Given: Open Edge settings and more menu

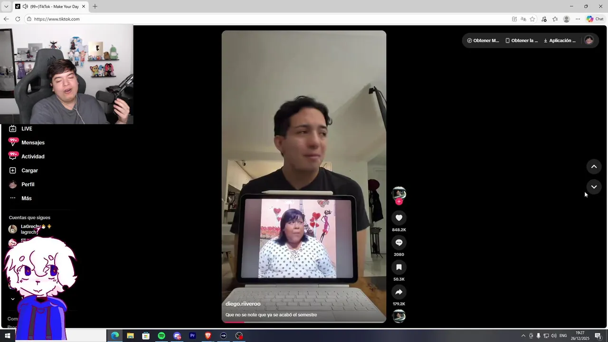Looking at the screenshot, I should pyautogui.click(x=578, y=19).
